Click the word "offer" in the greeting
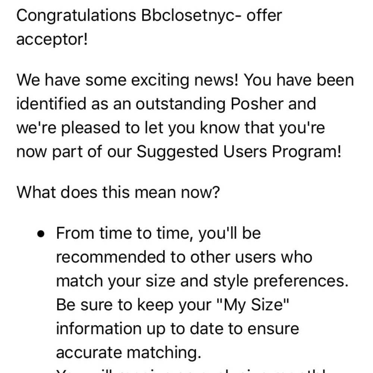Screen dimensions: 373x373 pos(263,16)
